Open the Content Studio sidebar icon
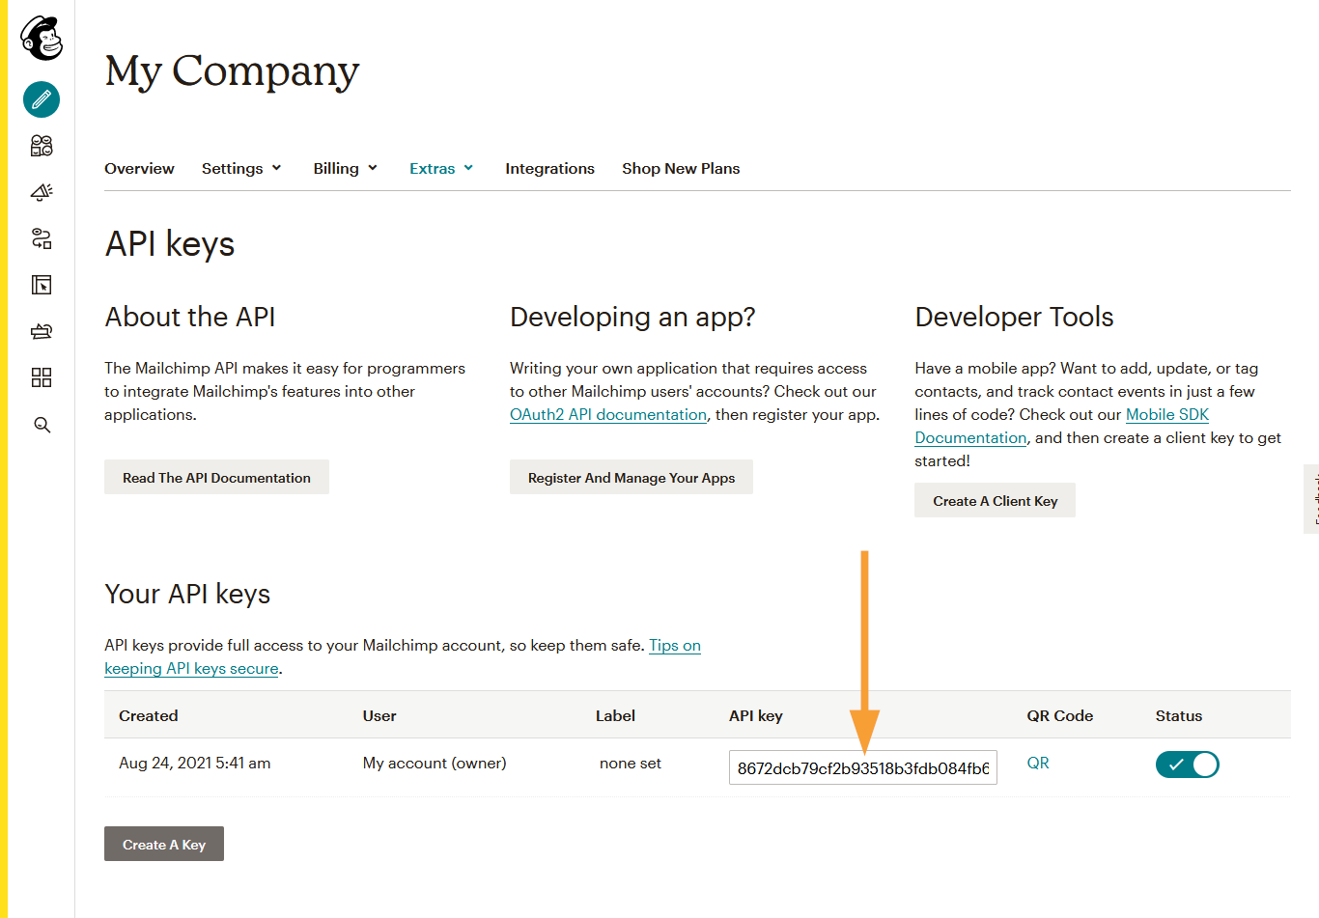The image size is (1319, 918). 42,331
